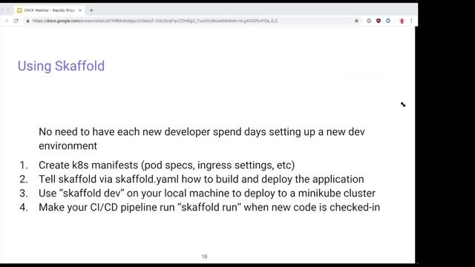This screenshot has width=475, height=267.
Task: Click the 'No need to have each new developer' paragraph
Action: click(202, 139)
